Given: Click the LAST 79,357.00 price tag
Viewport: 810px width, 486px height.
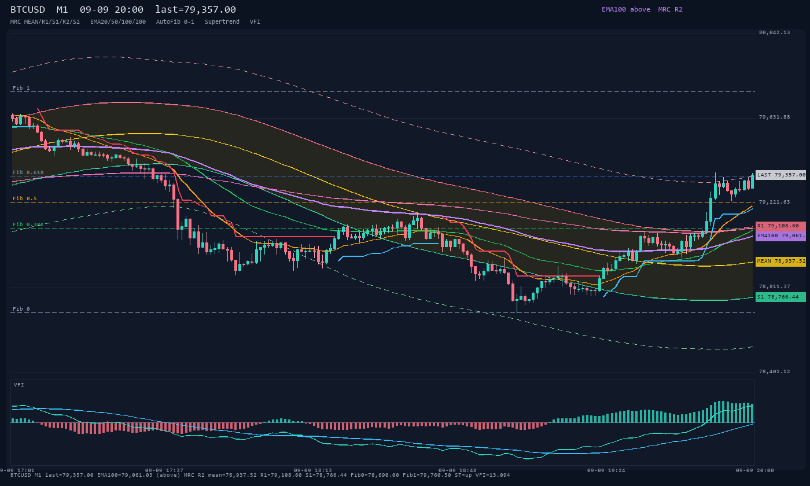Looking at the screenshot, I should click(x=780, y=175).
